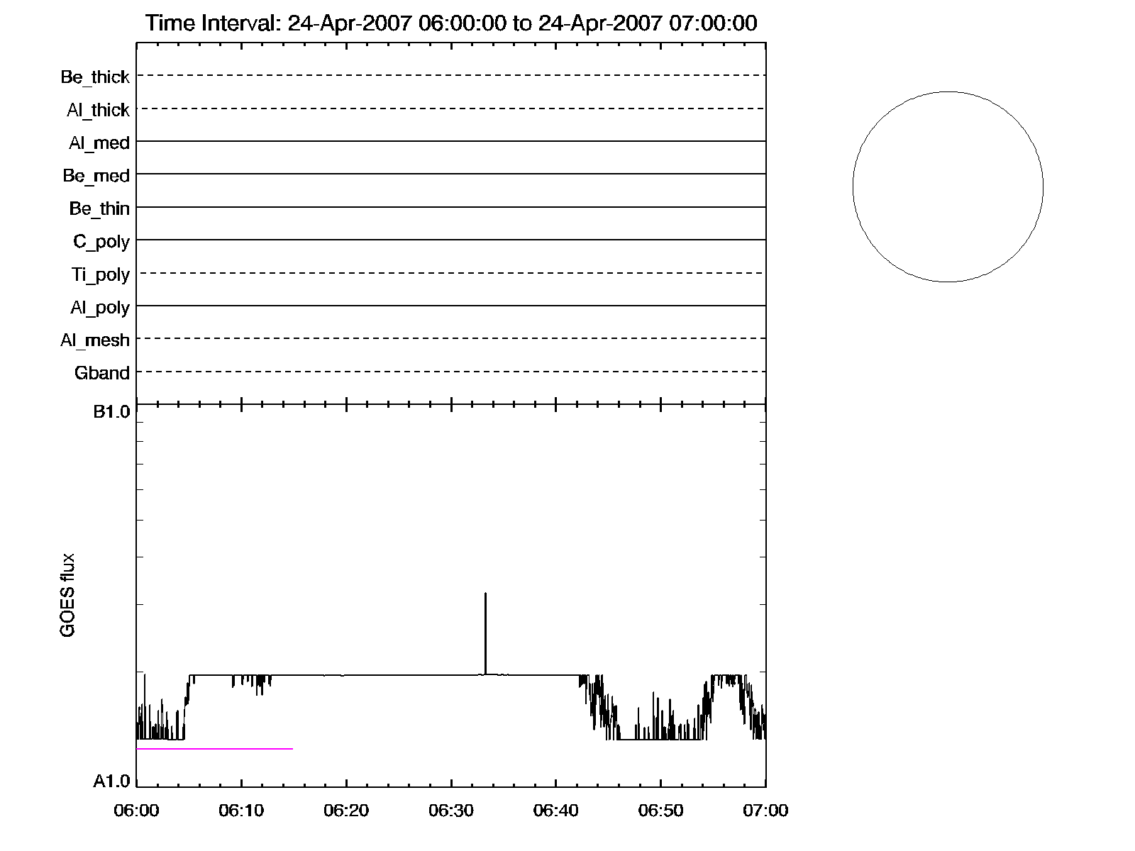Click the Gband filter label

[102, 373]
